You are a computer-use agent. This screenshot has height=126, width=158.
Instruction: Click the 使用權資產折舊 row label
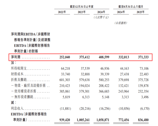[25, 91]
